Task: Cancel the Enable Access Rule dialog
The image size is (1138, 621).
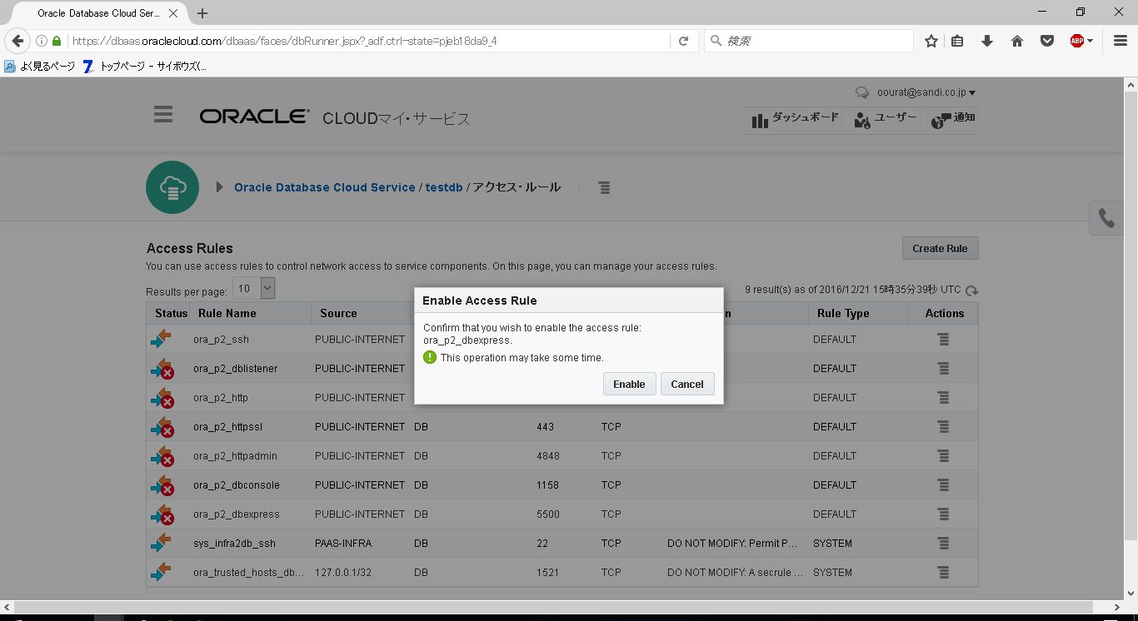Action: (687, 384)
